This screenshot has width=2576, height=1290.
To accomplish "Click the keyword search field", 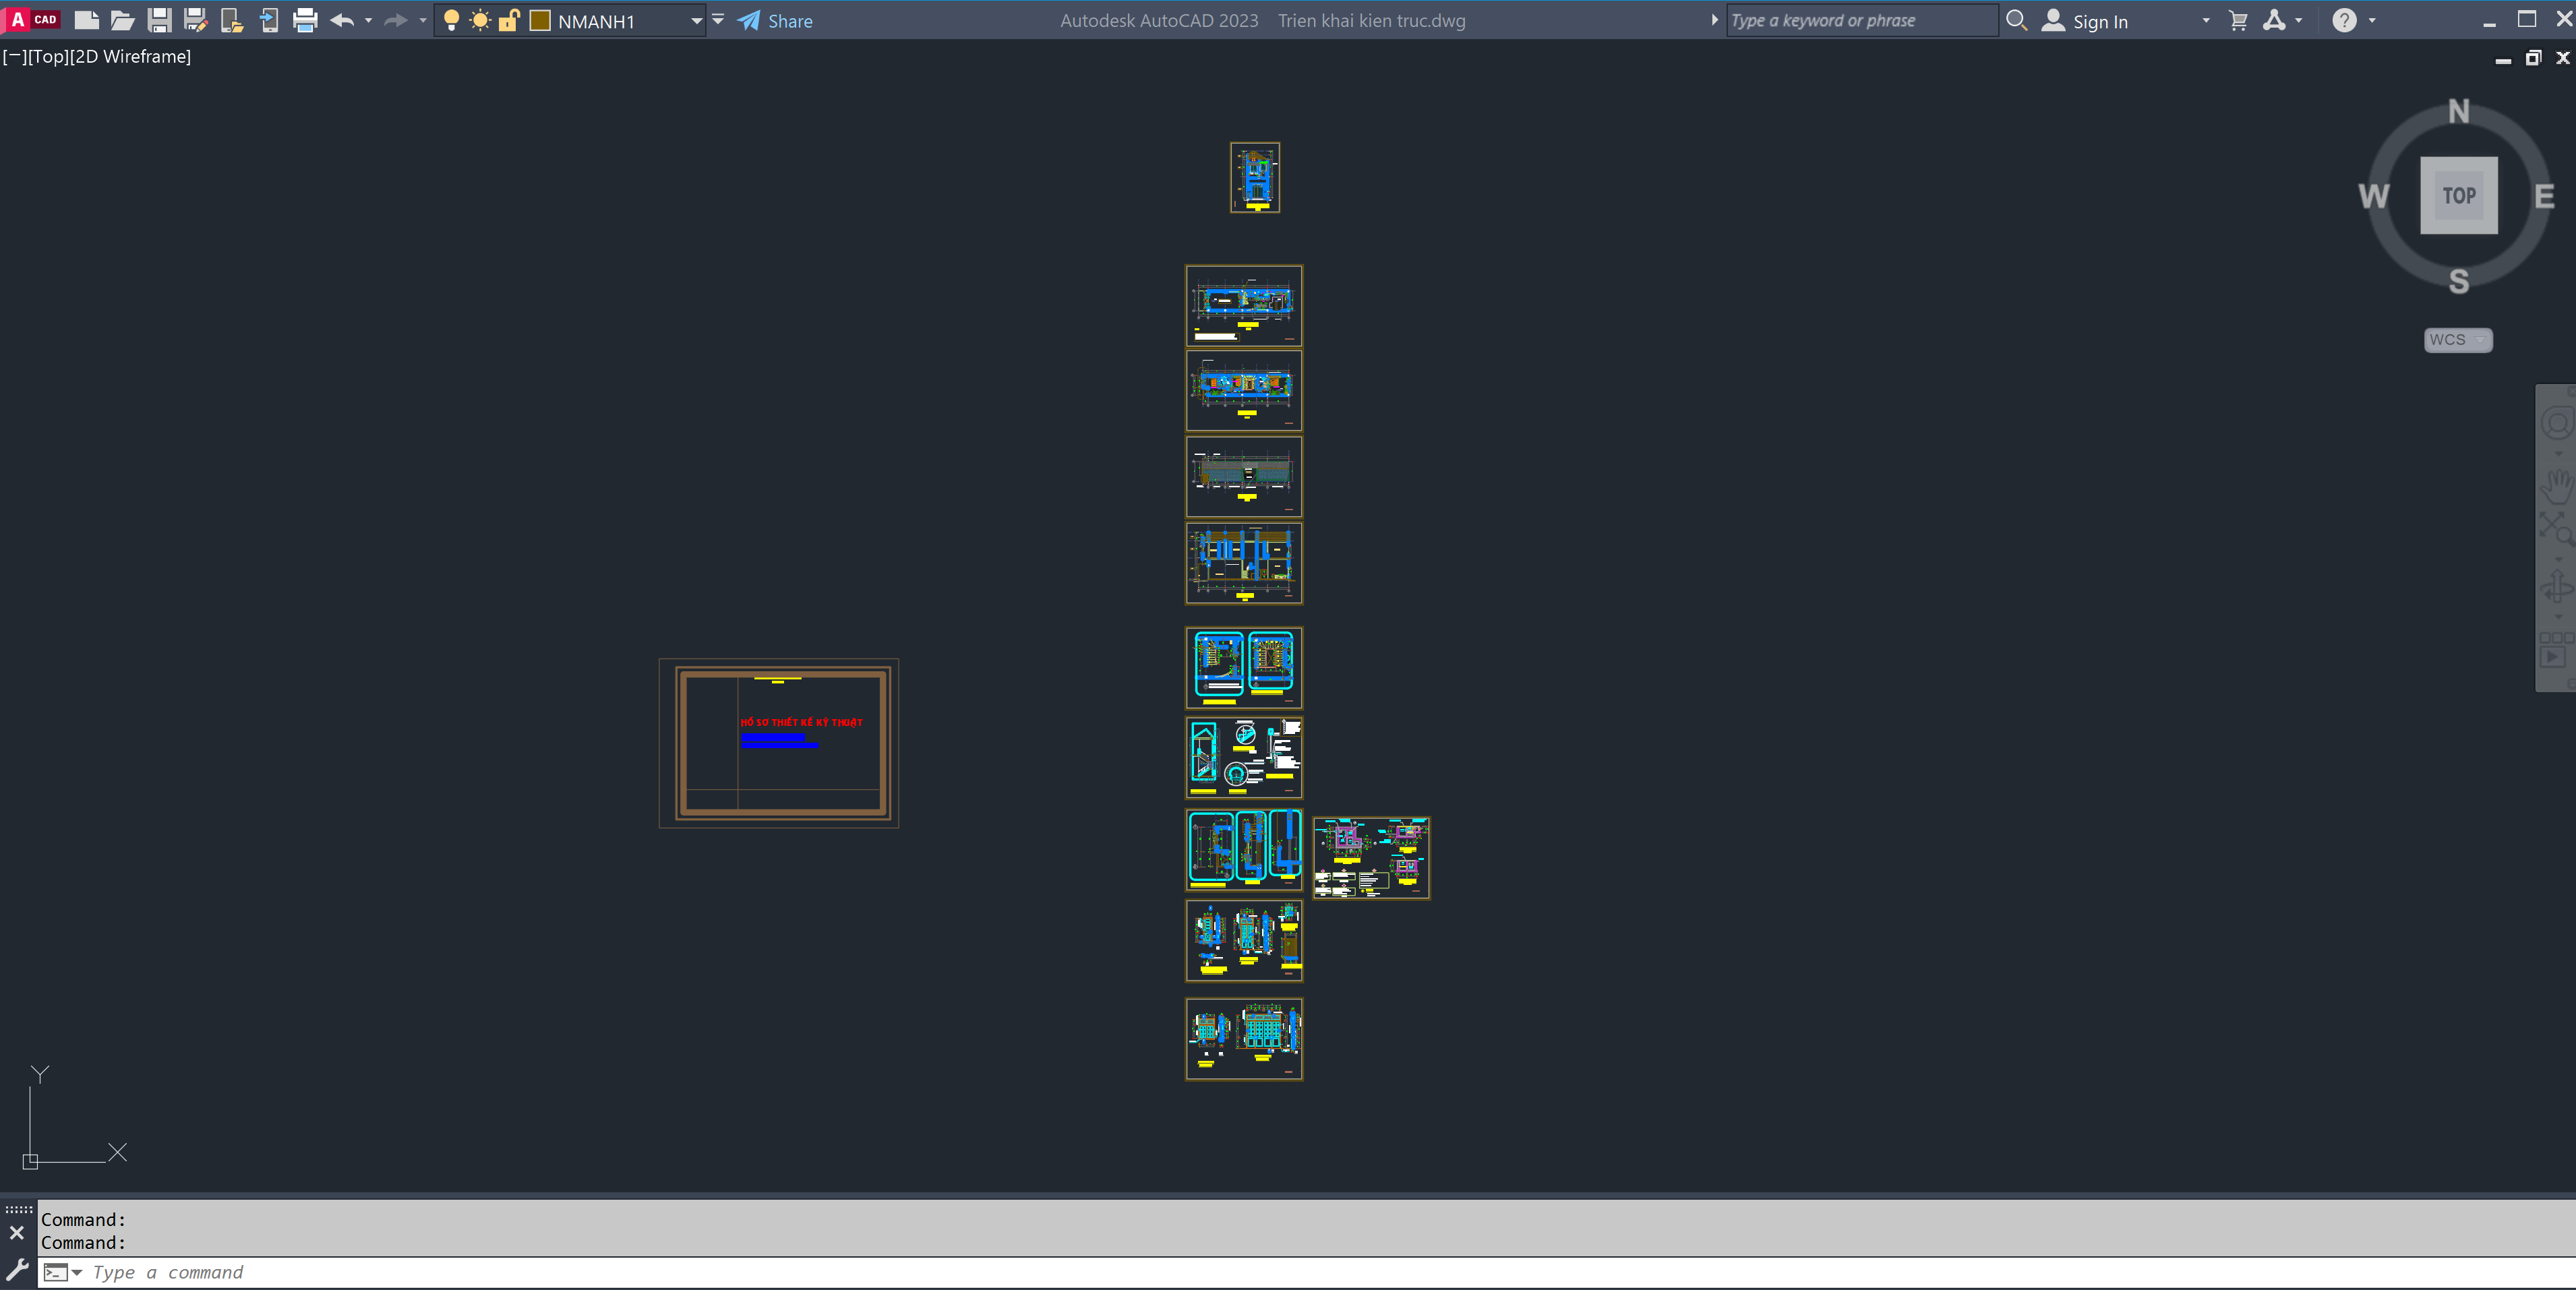I will click(1862, 20).
